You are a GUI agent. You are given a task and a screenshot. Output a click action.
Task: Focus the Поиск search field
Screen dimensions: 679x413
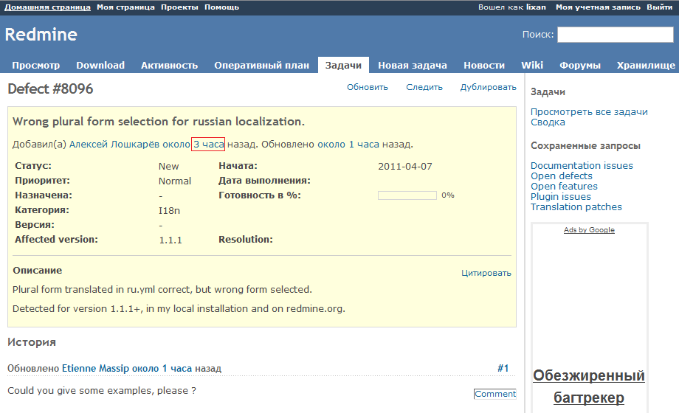(616, 35)
